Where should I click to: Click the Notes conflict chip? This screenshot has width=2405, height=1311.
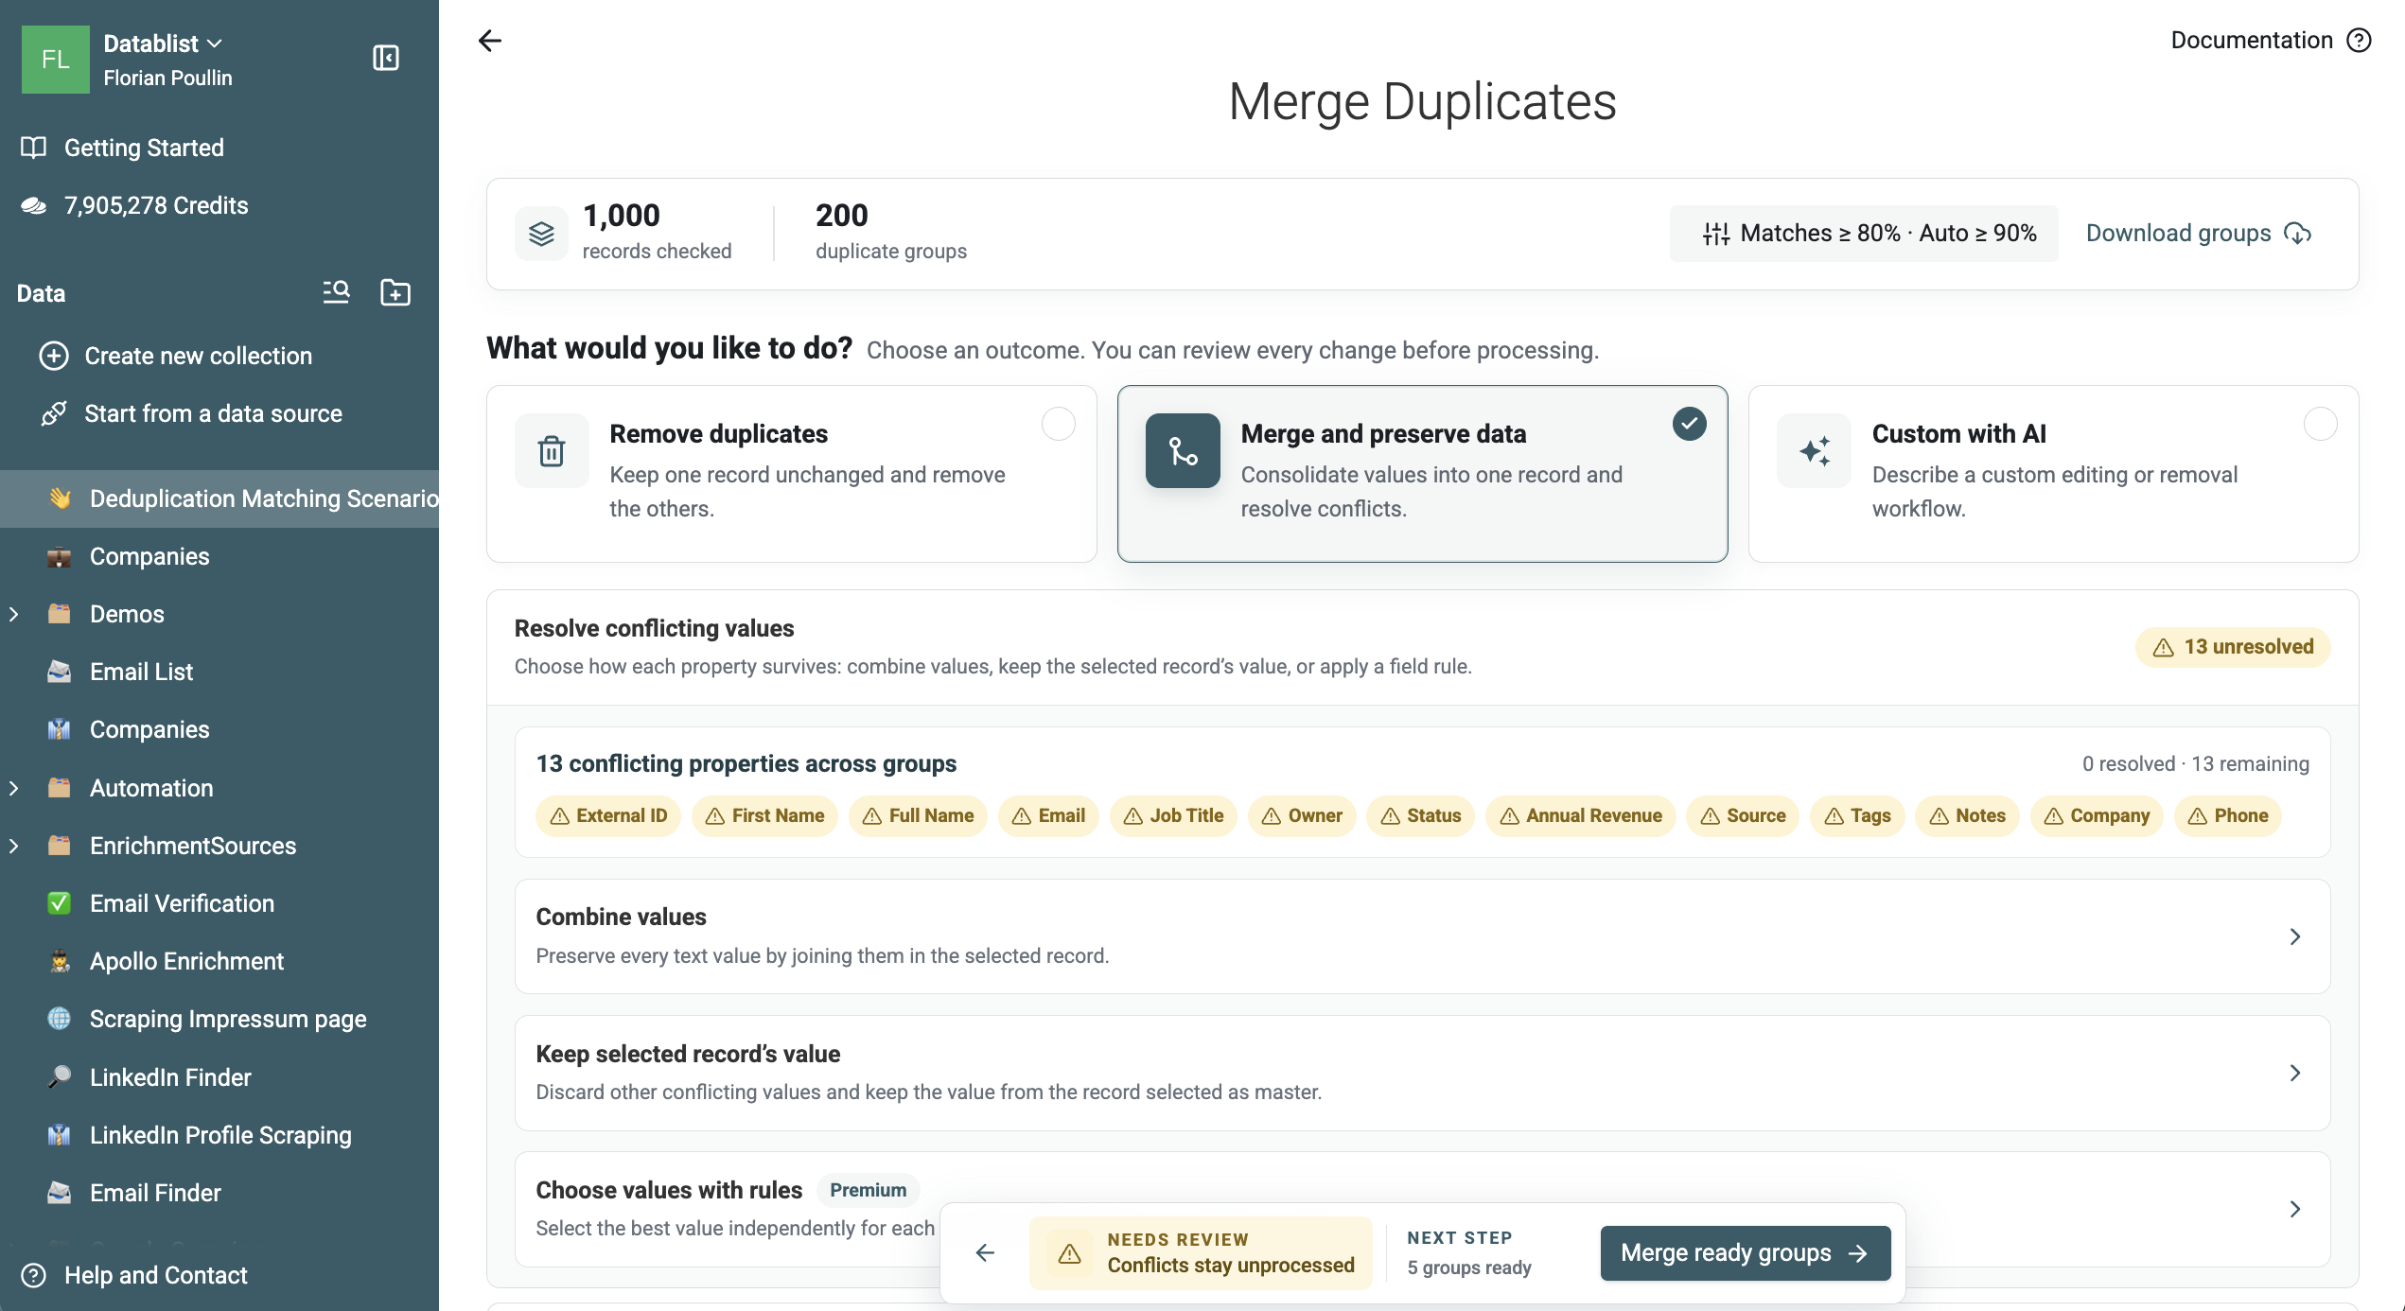coord(1967,816)
